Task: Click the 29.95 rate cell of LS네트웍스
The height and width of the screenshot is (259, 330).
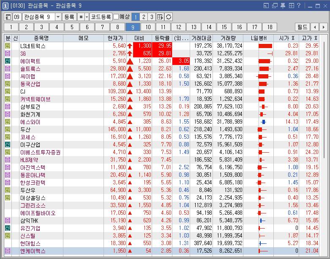Action: click(x=162, y=46)
